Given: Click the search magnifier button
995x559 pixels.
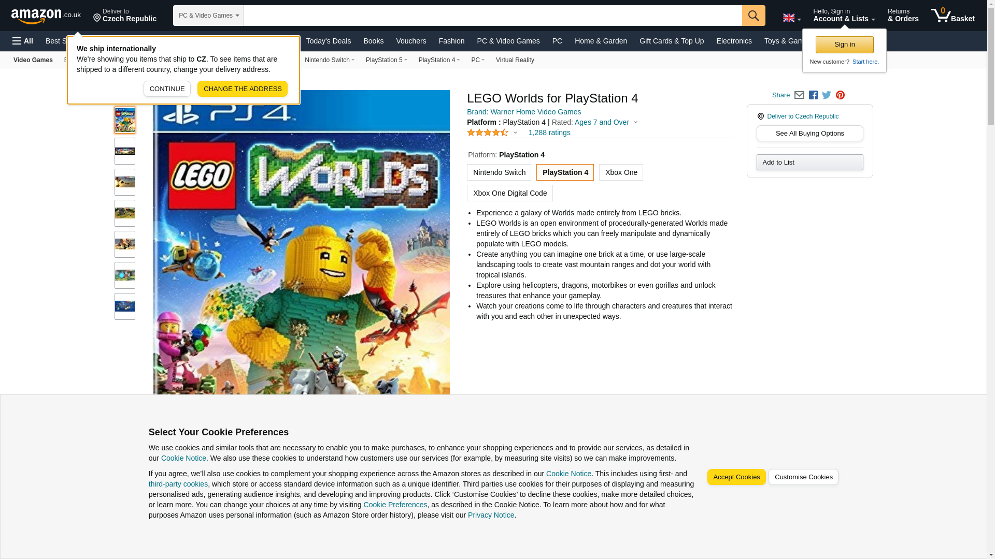Looking at the screenshot, I should (x=754, y=16).
